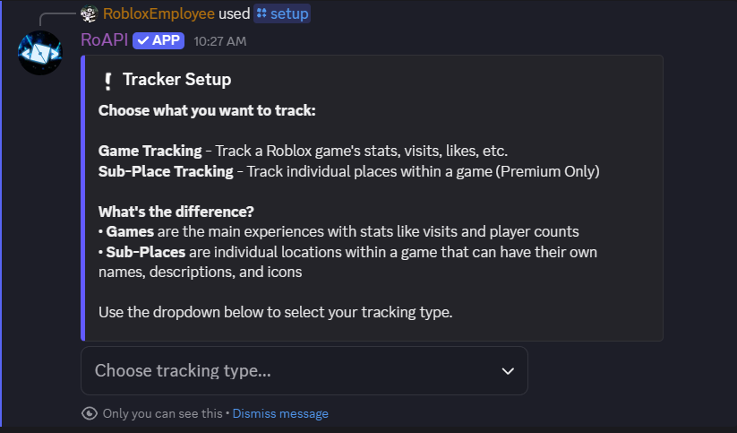Expand the dropdown chevron arrow

(x=508, y=371)
